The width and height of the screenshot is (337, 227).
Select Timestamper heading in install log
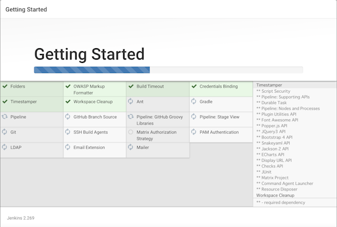(x=269, y=85)
